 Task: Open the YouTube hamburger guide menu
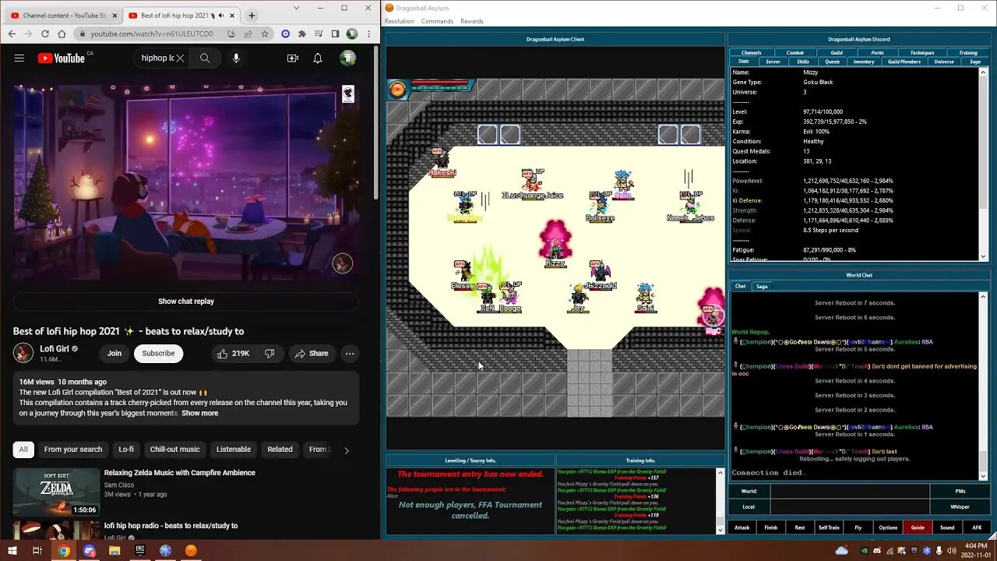19,58
